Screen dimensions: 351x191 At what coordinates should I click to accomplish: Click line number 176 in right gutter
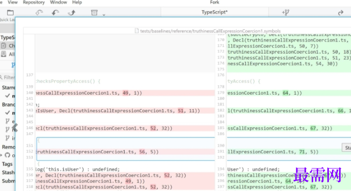[x=221, y=75]
